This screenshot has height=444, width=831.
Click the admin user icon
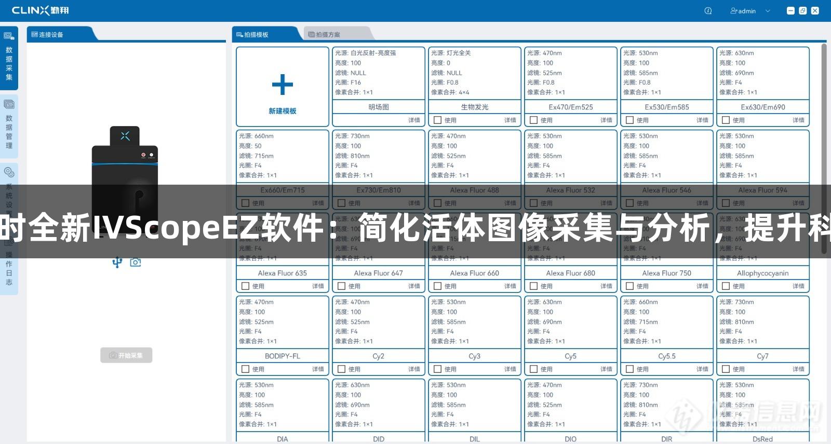[x=734, y=11]
